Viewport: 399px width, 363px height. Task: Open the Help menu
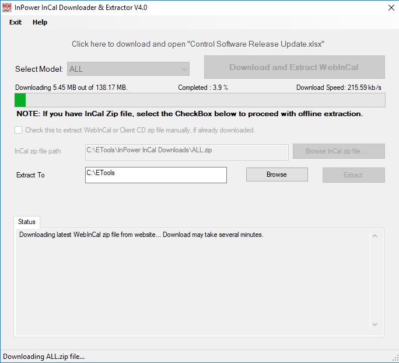click(x=40, y=22)
